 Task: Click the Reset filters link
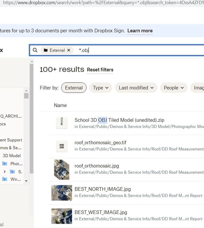pyautogui.click(x=100, y=70)
